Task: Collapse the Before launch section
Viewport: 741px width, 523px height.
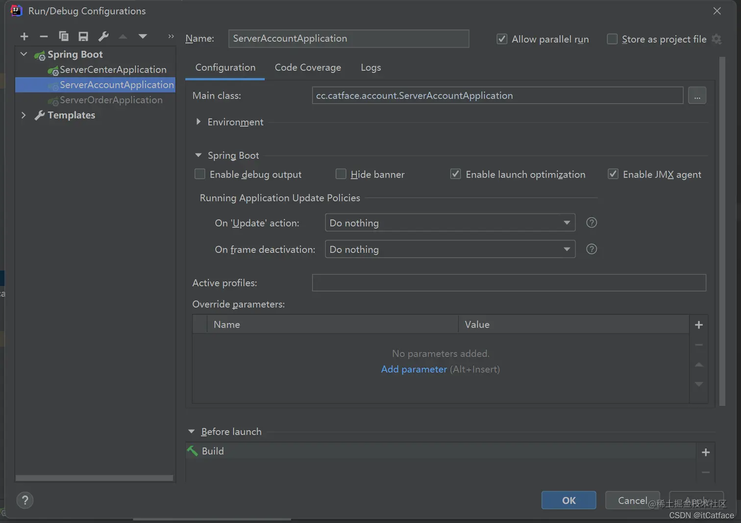Action: pyautogui.click(x=191, y=431)
